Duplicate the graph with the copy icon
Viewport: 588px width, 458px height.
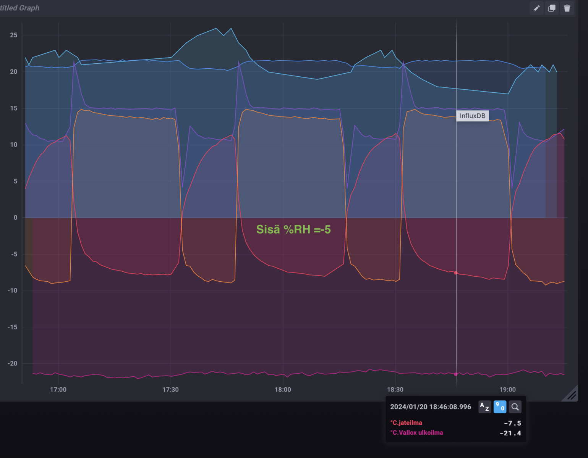pyautogui.click(x=552, y=8)
